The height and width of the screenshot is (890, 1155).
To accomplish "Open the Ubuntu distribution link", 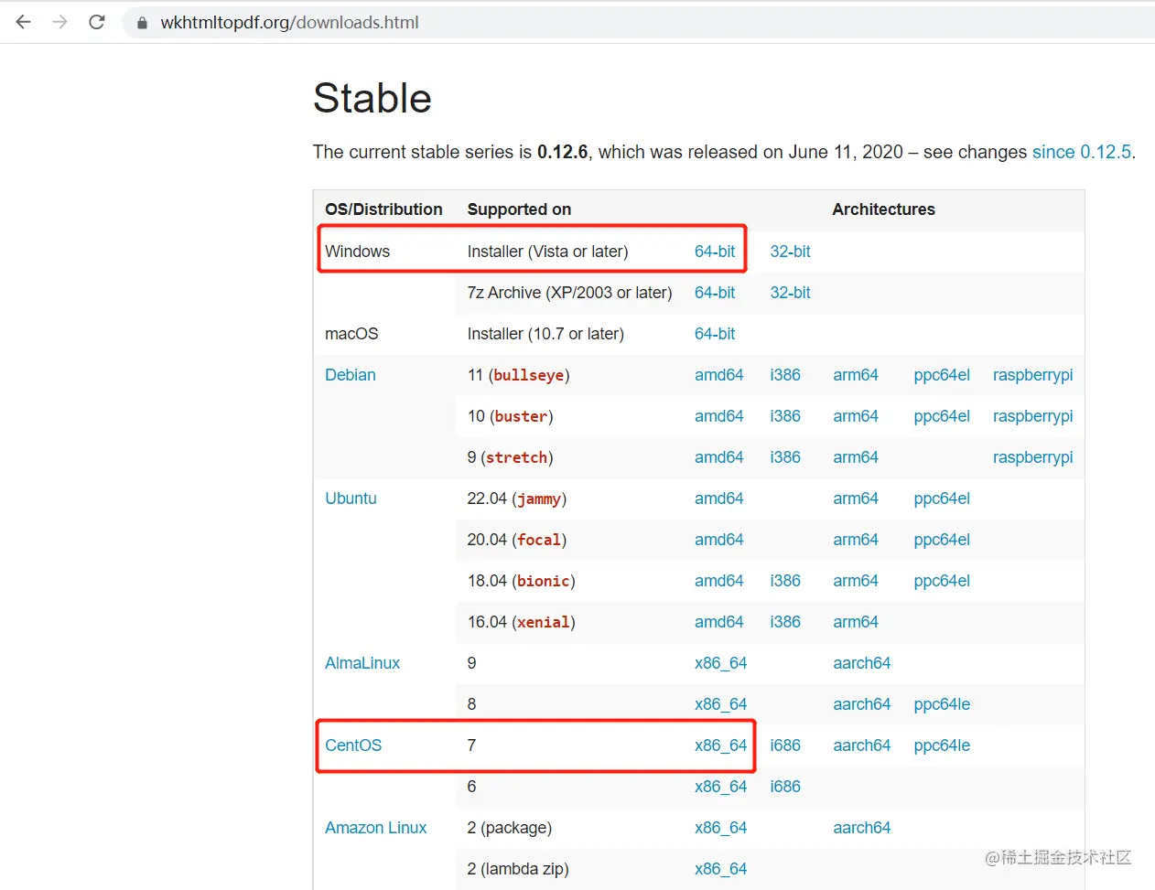I will point(351,499).
